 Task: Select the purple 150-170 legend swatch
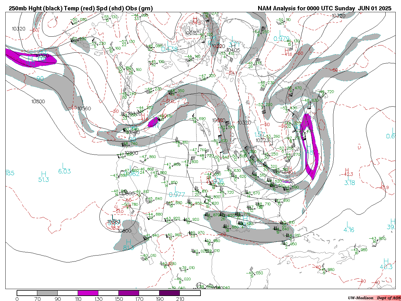click(129, 293)
